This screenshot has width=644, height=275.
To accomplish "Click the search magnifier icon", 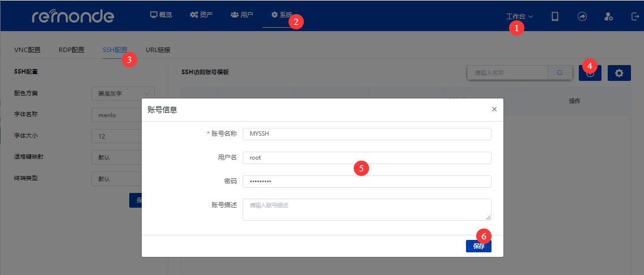I will [560, 72].
